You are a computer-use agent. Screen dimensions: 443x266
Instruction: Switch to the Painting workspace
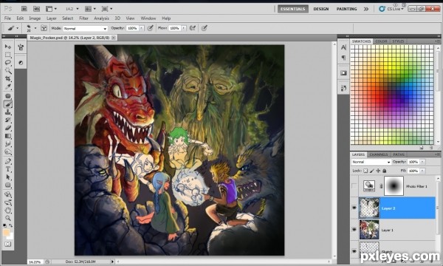346,9
